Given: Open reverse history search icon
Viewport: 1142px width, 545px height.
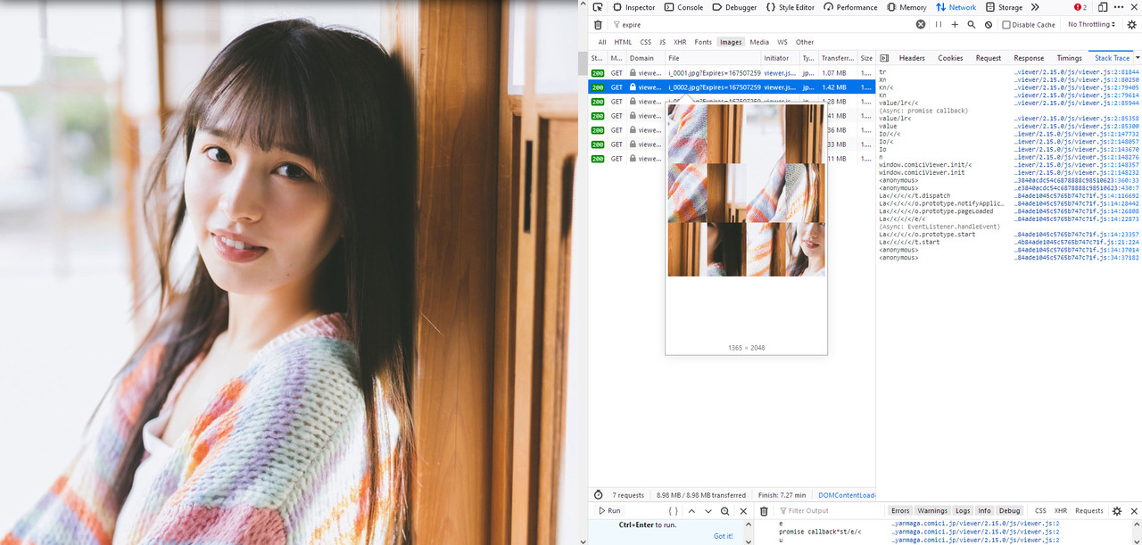Looking at the screenshot, I should 725,511.
